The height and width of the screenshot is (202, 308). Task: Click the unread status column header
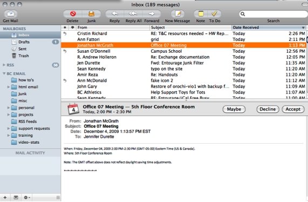(x=65, y=27)
